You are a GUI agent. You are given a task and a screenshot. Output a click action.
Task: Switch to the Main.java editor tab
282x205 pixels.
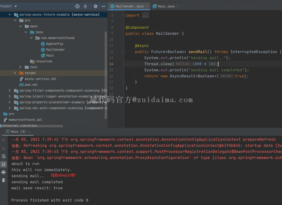coord(166,7)
